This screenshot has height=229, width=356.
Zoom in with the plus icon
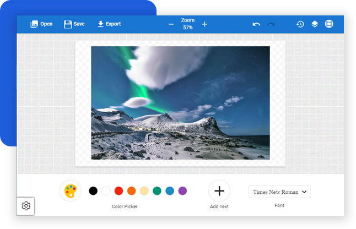coord(204,24)
